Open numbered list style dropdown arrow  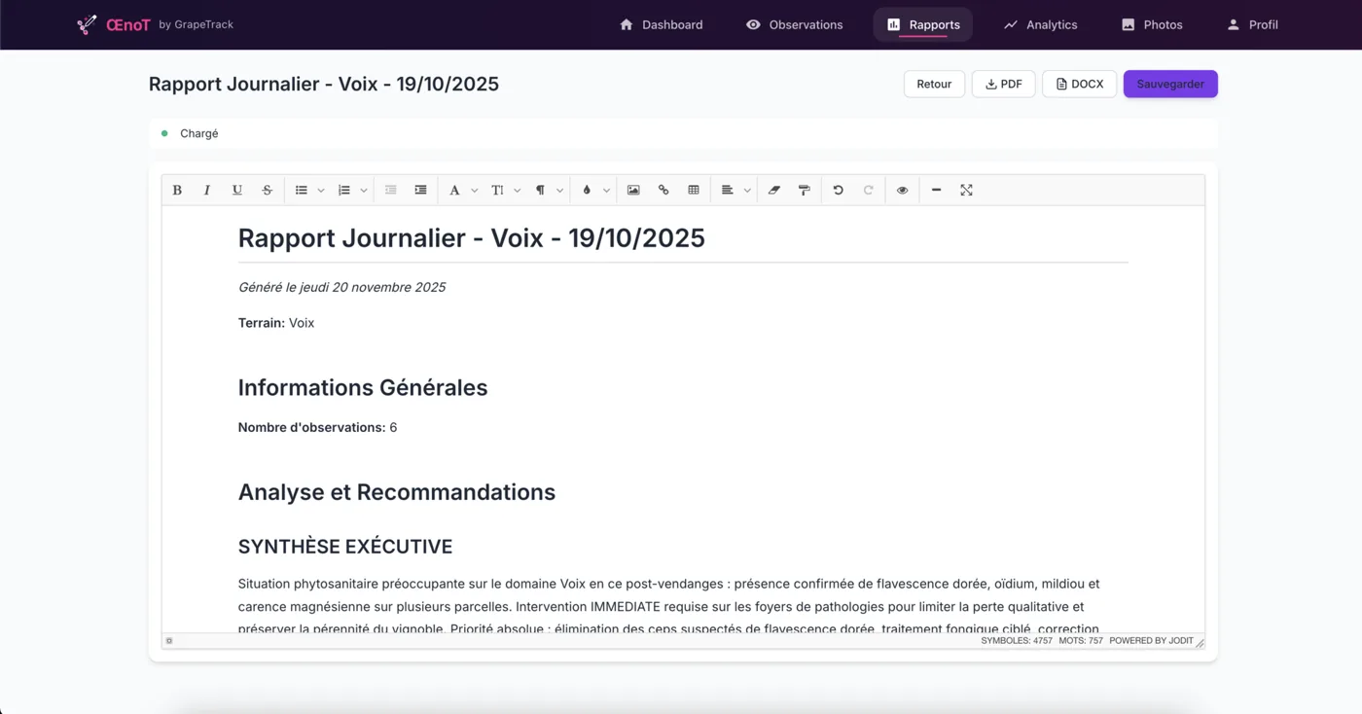coord(364,191)
